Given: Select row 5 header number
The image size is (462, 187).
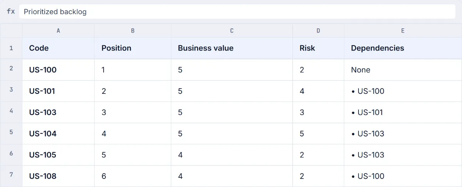Looking at the screenshot, I should [11, 133].
